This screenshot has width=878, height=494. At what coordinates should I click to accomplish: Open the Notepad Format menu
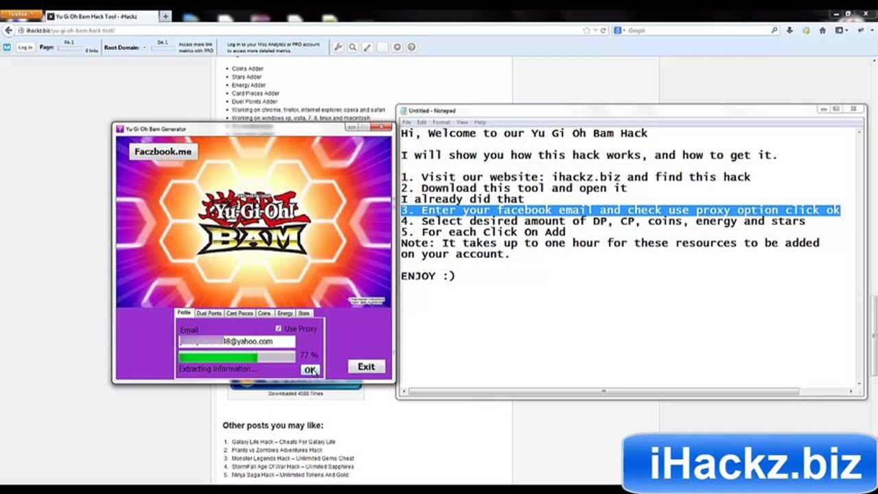click(x=441, y=122)
